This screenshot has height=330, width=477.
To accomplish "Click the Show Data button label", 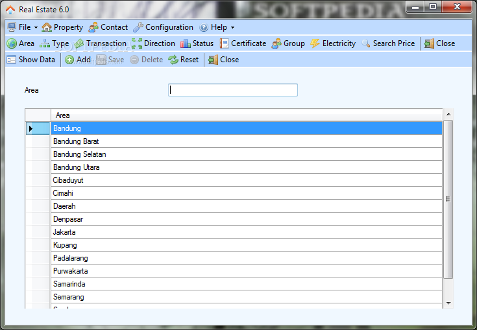I will coord(37,60).
